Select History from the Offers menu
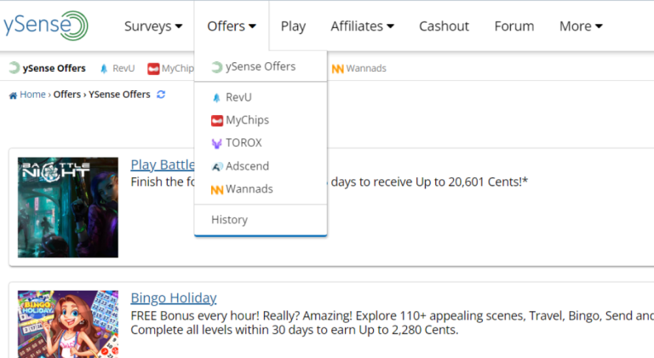This screenshot has height=358, width=654. pos(230,220)
